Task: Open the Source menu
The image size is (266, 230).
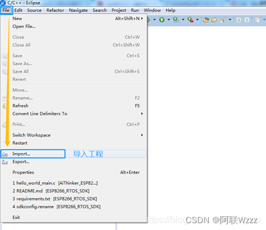Action: pos(34,10)
